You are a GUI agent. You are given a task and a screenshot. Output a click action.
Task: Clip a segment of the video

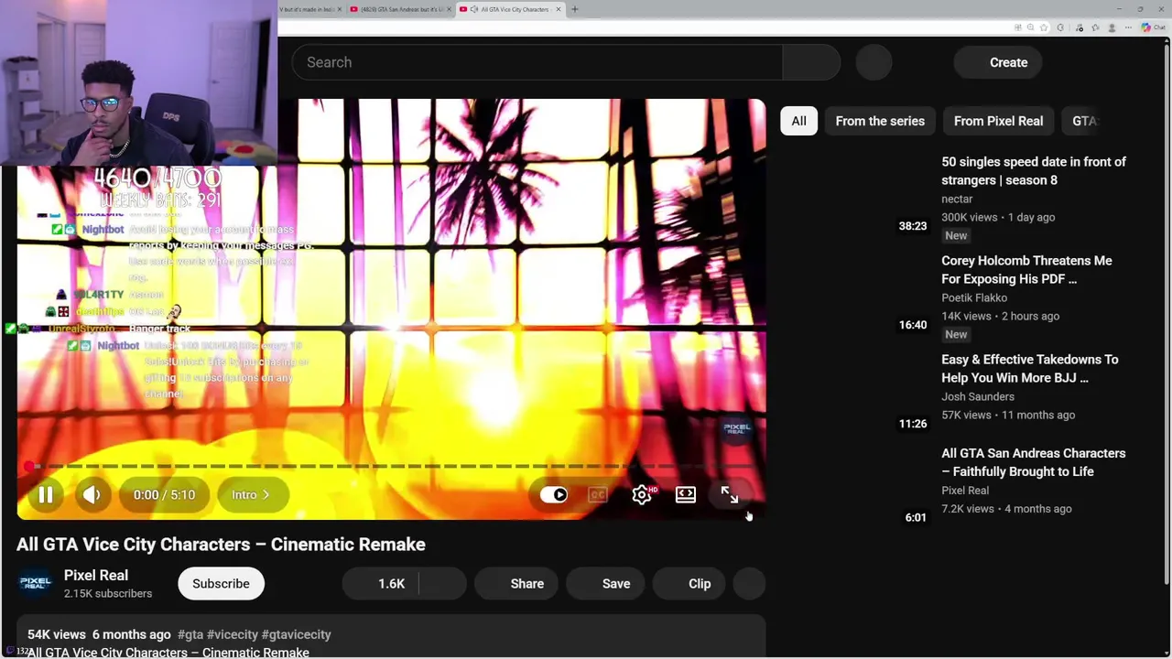coord(689,583)
